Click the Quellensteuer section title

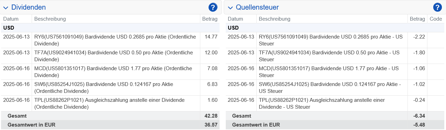pos(257,7)
